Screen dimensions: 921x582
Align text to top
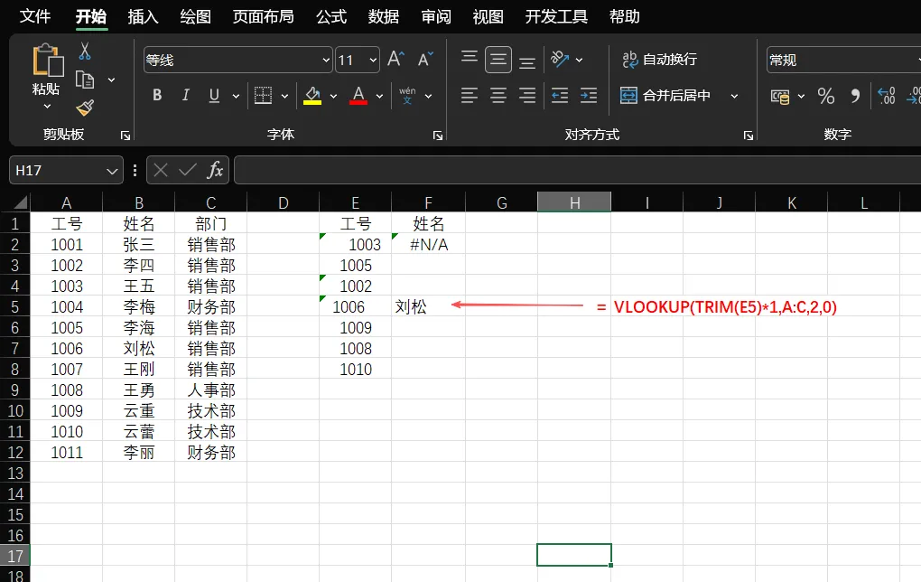(x=470, y=58)
